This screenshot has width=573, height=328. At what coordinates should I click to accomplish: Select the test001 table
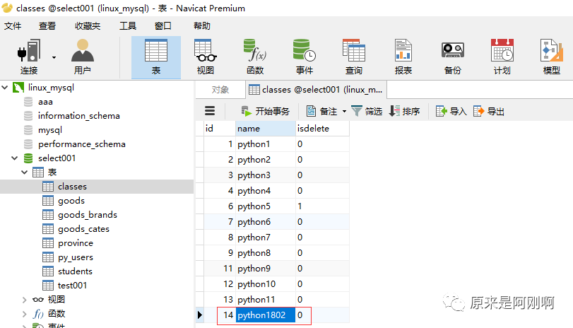72,286
